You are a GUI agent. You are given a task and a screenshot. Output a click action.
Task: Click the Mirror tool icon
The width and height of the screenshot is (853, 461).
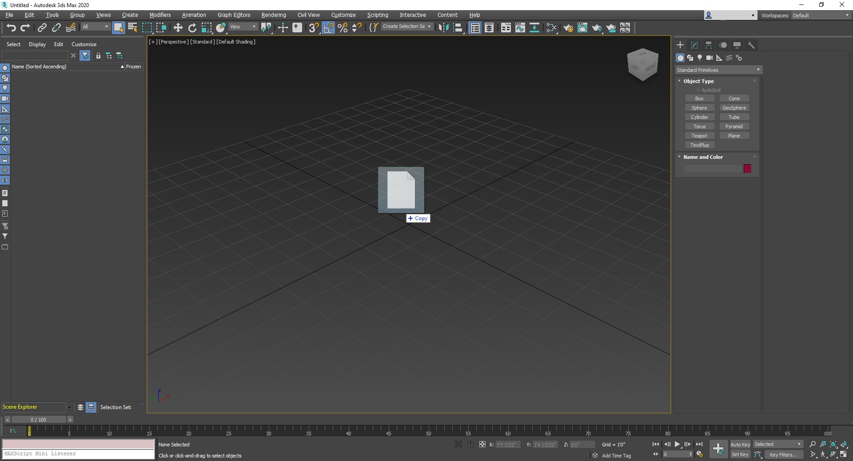(443, 28)
